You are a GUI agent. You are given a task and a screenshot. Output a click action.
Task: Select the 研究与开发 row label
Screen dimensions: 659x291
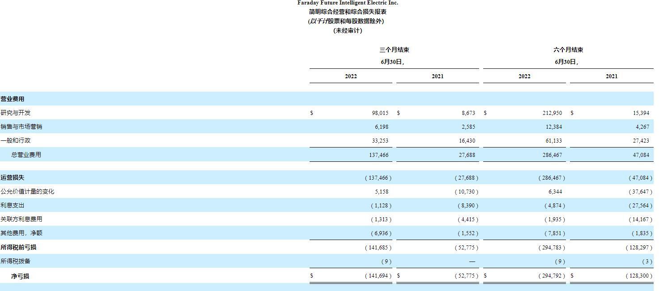point(16,113)
